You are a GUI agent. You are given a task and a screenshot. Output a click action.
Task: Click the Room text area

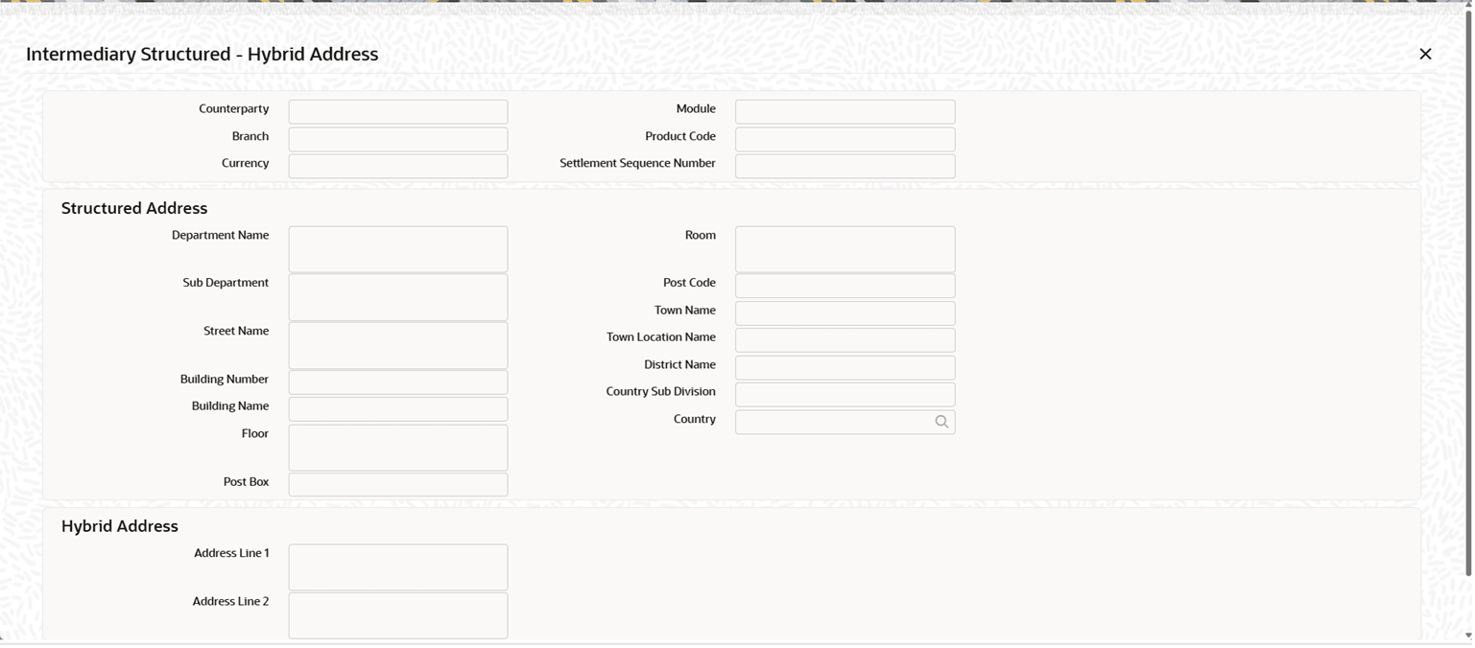[x=845, y=249]
